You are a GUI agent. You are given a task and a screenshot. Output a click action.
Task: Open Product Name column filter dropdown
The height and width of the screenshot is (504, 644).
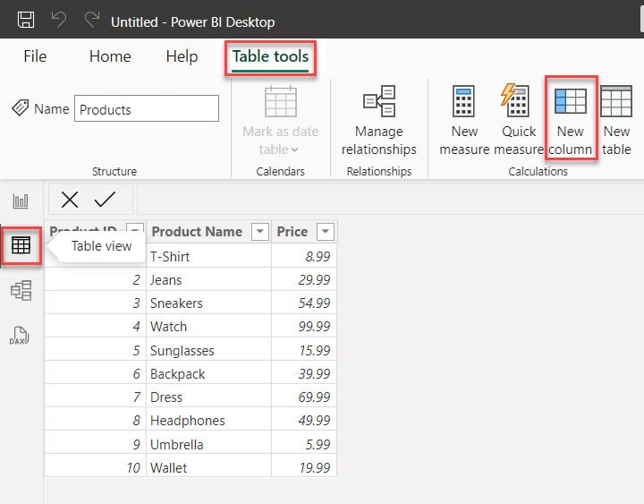coord(260,232)
